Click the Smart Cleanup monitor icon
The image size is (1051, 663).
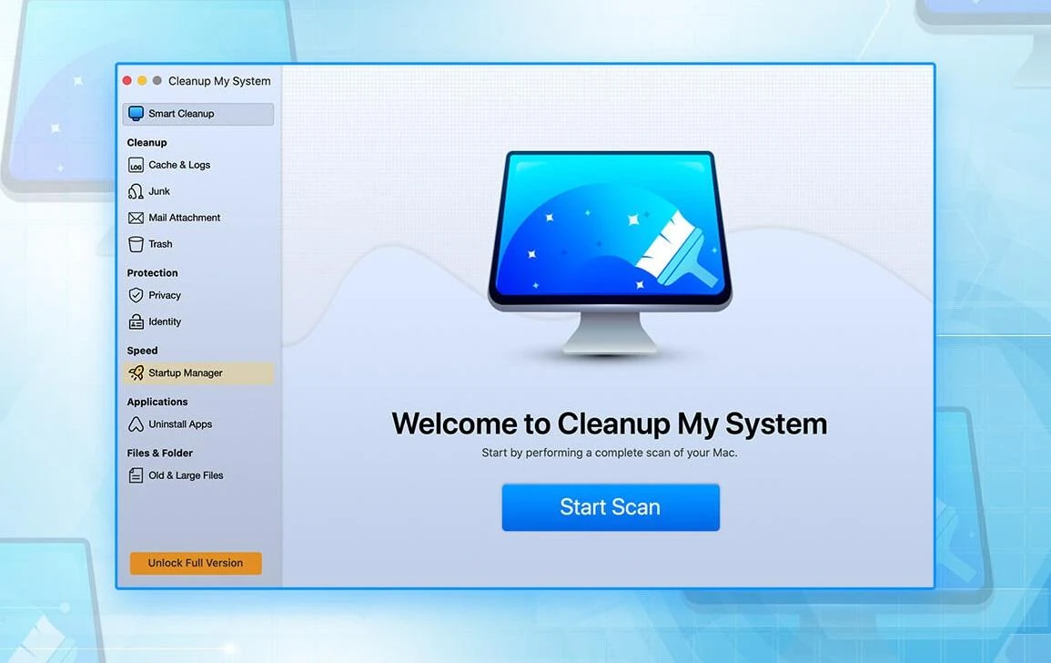tap(136, 114)
